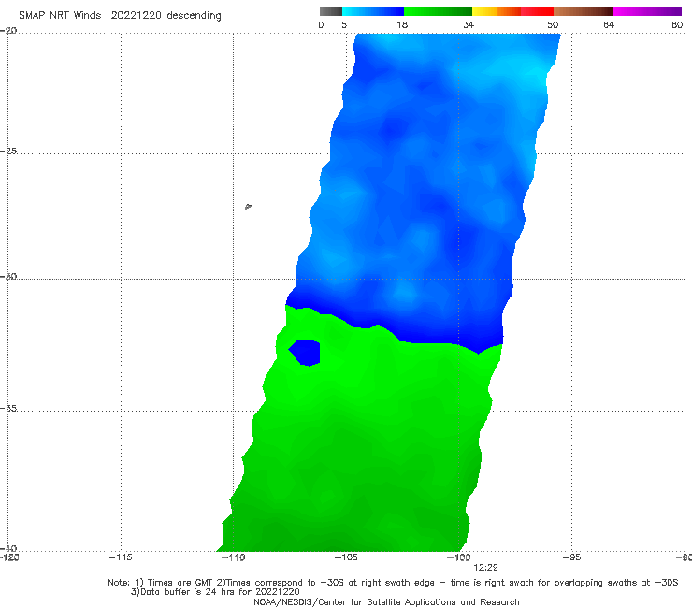Screen dimensions: 692x608
Task: Click the 'Data buffer is 24 hrs' note
Action: [x=215, y=592]
